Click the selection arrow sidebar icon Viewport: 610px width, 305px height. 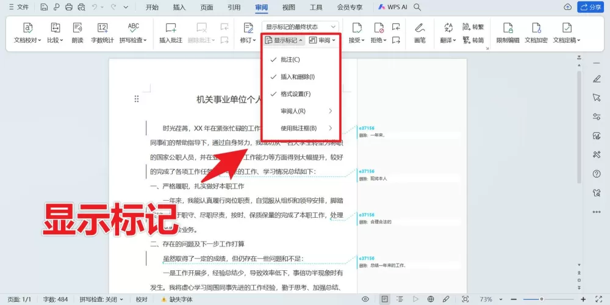(597, 97)
